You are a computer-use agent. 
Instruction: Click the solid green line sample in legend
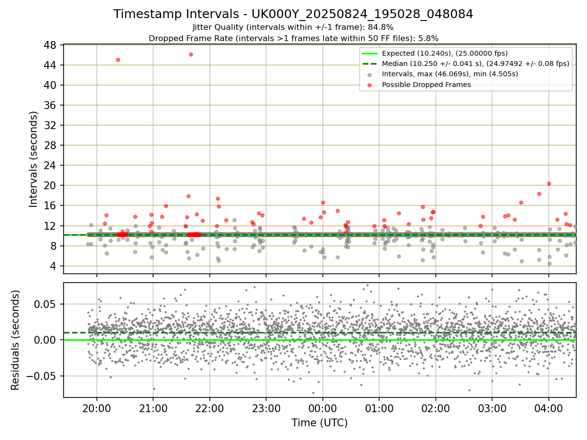pyautogui.click(x=369, y=54)
